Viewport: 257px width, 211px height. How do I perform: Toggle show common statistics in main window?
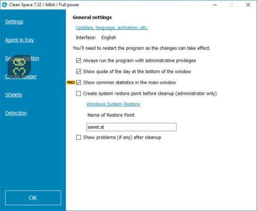[x=78, y=83]
